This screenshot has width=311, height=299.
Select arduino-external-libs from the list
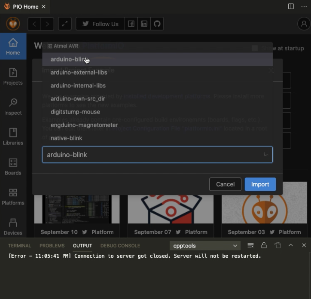157,73
